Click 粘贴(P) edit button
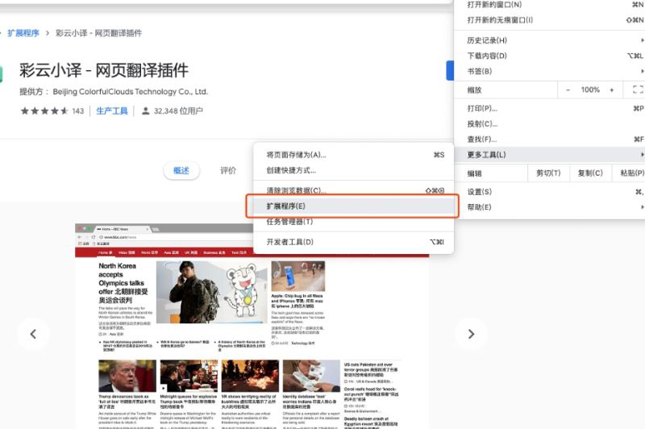The image size is (645, 429). [x=630, y=173]
